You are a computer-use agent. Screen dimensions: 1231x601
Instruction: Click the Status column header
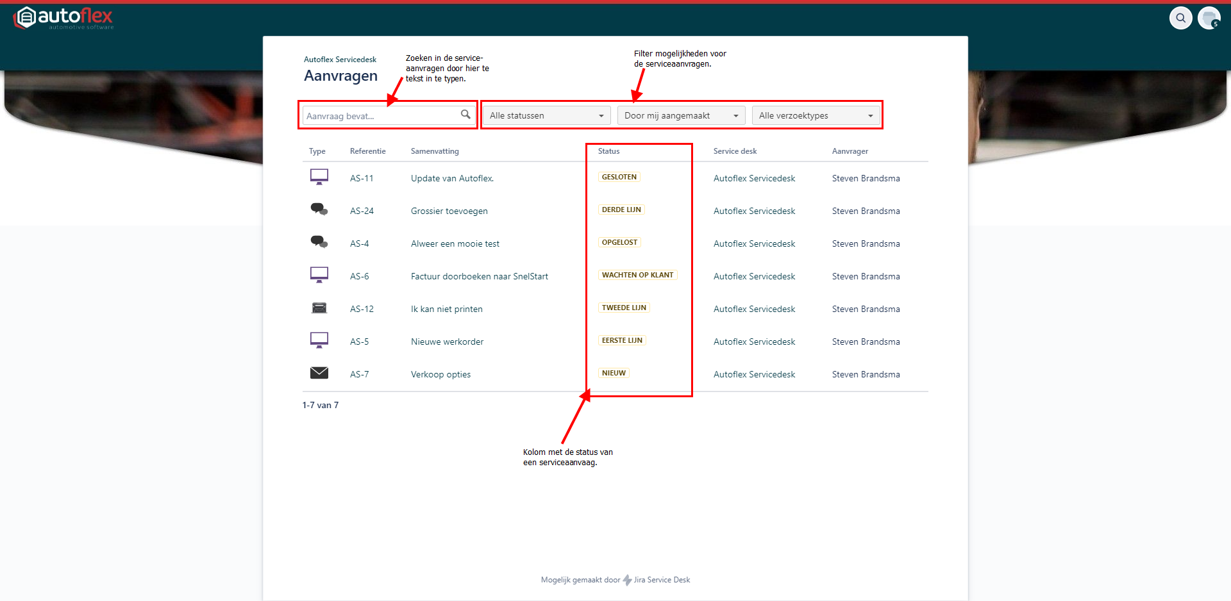608,151
